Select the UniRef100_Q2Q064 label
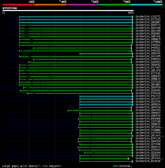The width and height of the screenshot is (165, 168). point(148,153)
